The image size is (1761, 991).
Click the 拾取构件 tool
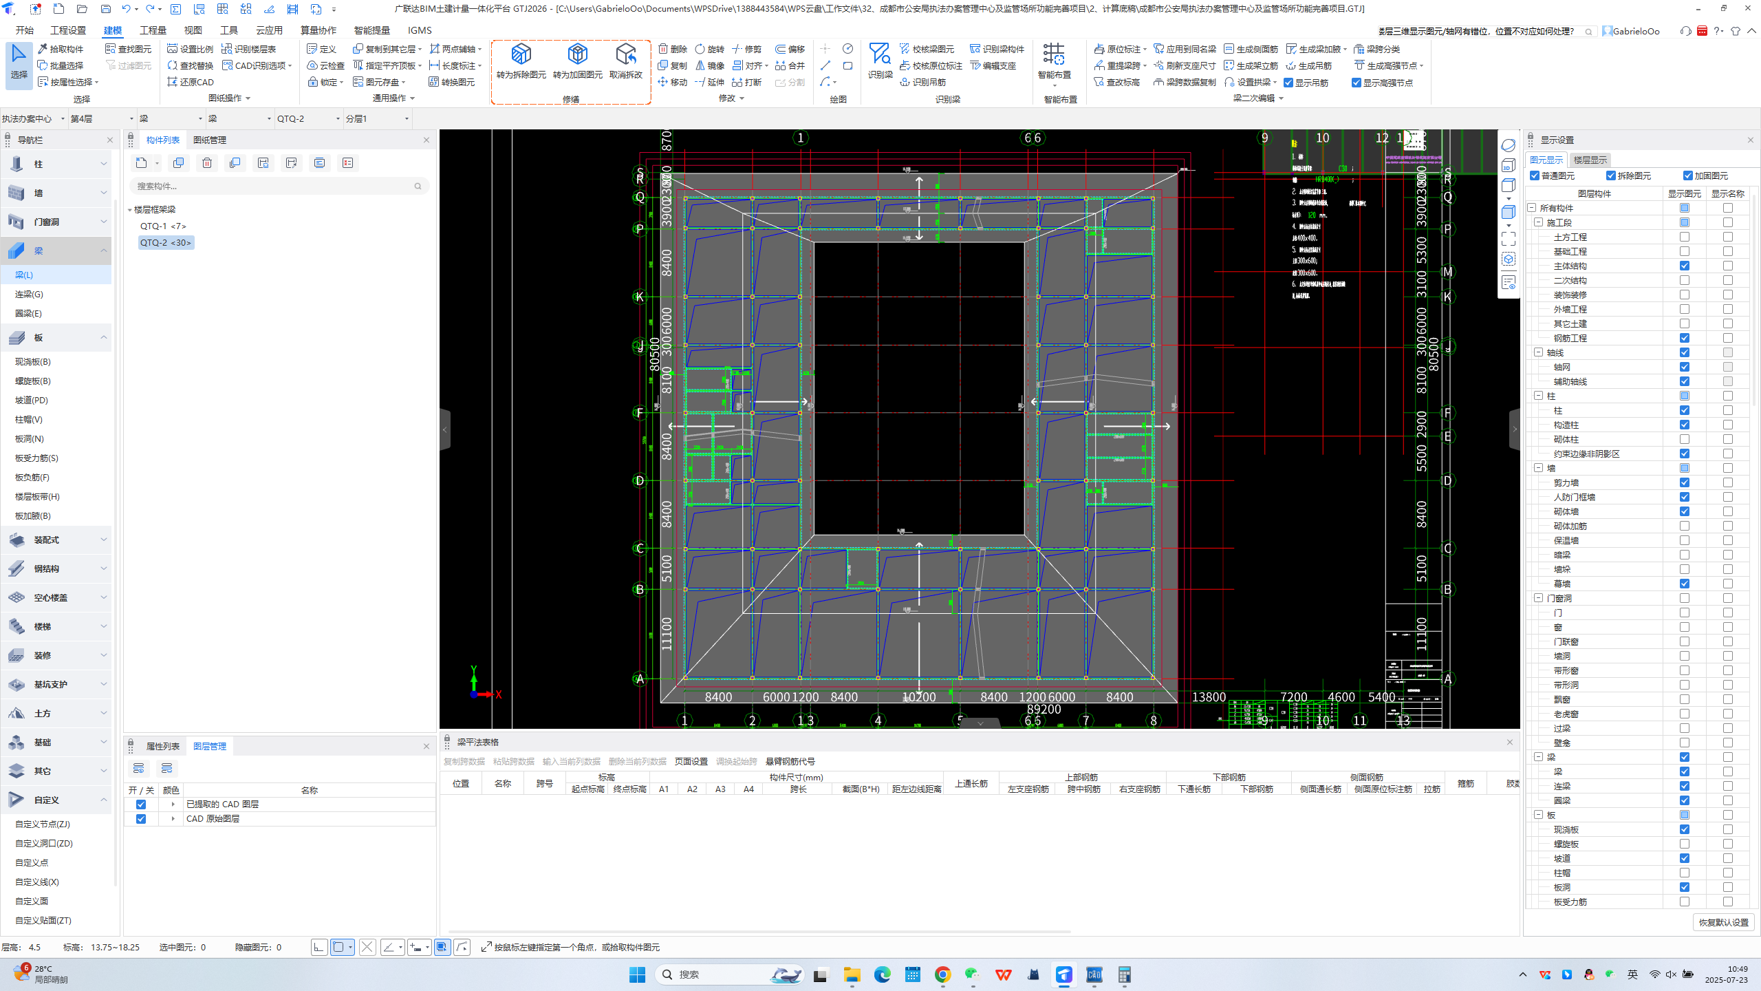coord(61,49)
